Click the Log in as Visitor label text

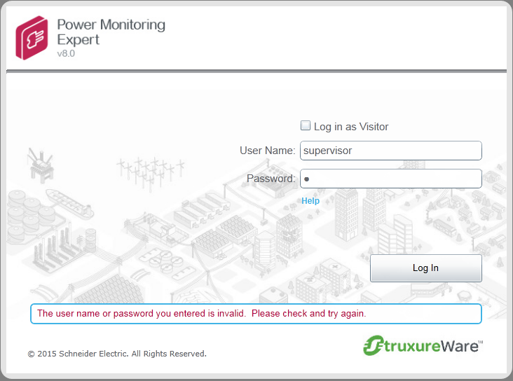tap(351, 127)
